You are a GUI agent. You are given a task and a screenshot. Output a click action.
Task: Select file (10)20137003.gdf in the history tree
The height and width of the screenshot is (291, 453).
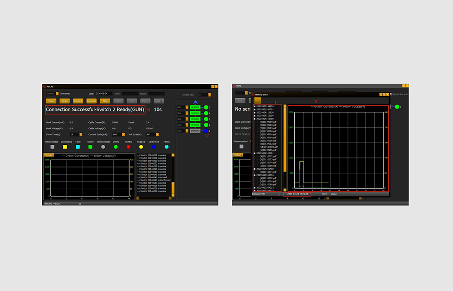click(268, 147)
